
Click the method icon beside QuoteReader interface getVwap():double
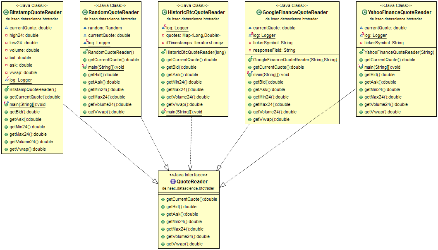tap(163, 244)
